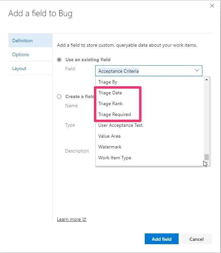Choose Triage Date from the list

point(110,93)
